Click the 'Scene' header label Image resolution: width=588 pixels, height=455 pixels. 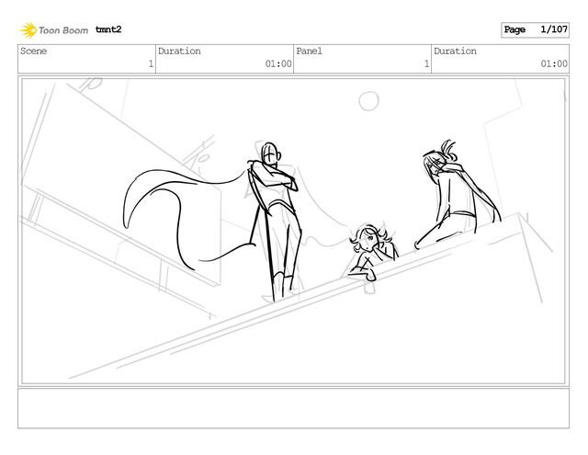pyautogui.click(x=34, y=51)
